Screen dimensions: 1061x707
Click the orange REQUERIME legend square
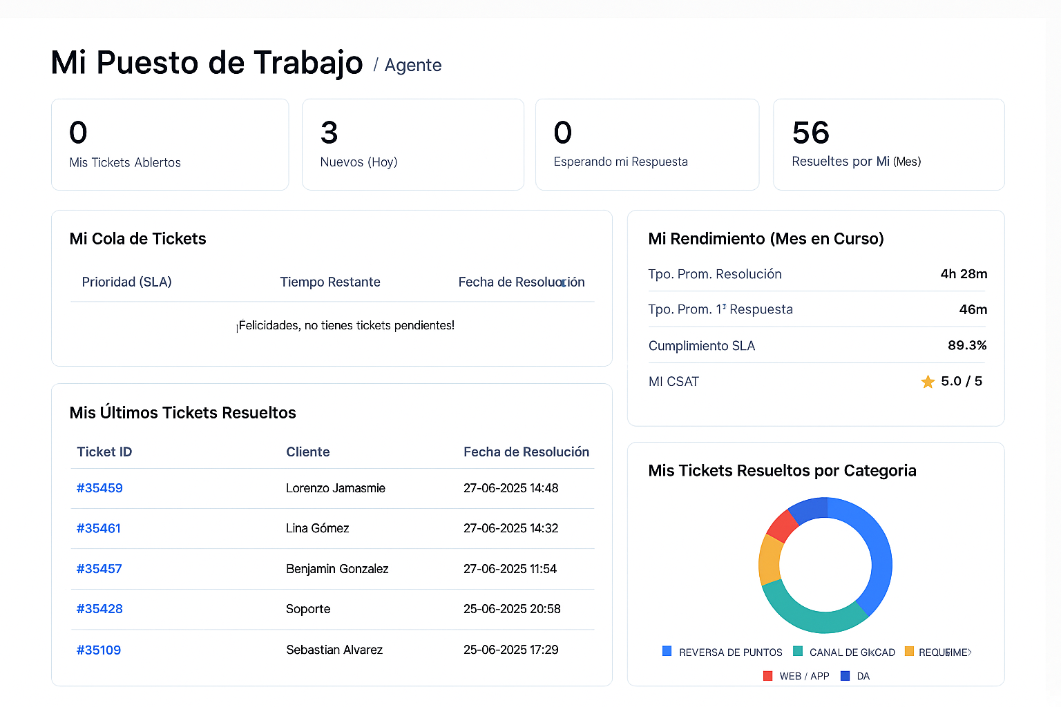click(x=910, y=651)
